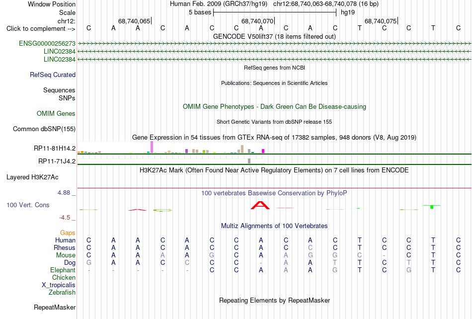472x319 pixels.
Task: Click the Layered H3K27Ac track label
Action: (32, 177)
